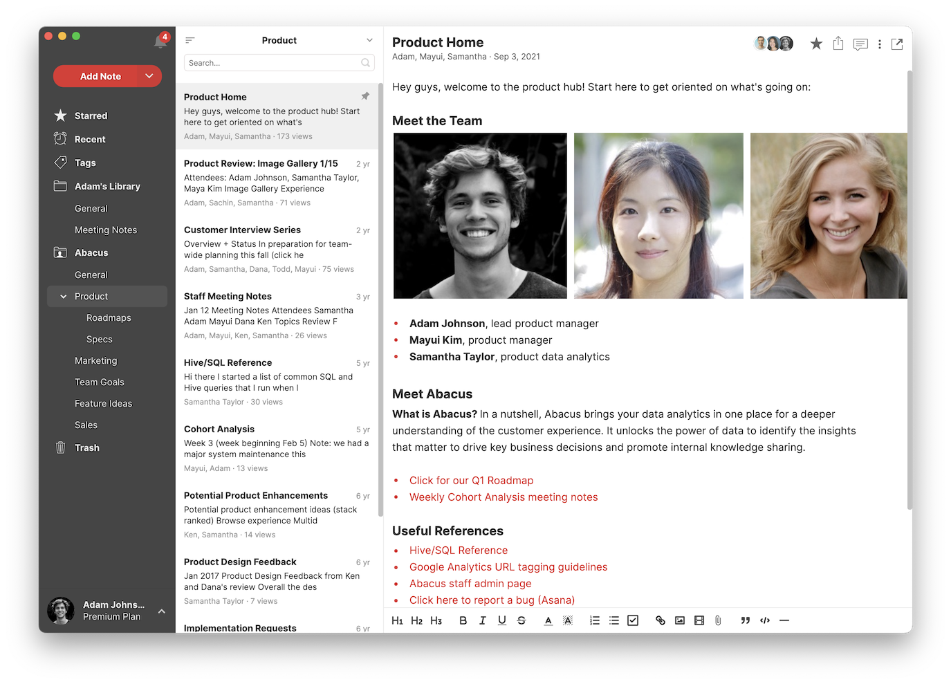This screenshot has width=951, height=684.
Task: Open the notifications bell
Action: 160,41
